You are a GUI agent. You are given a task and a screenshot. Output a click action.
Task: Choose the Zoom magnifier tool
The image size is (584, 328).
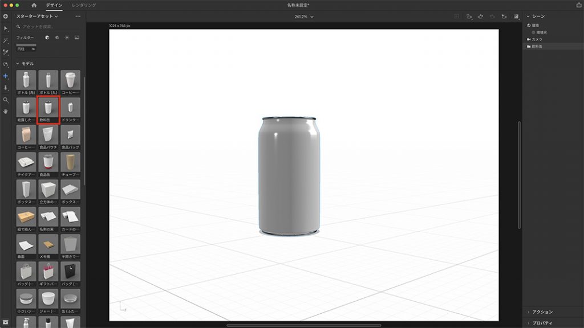[x=6, y=100]
